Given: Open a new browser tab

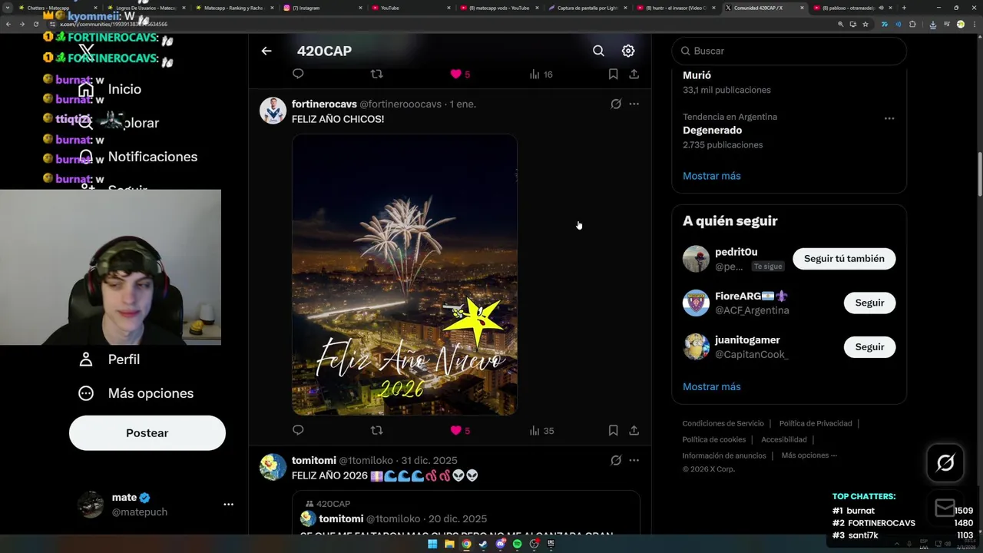Looking at the screenshot, I should [903, 8].
